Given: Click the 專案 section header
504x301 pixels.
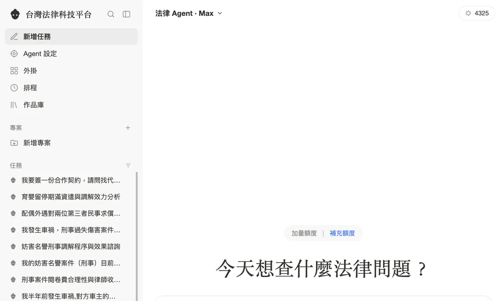Looking at the screenshot, I should pos(16,128).
